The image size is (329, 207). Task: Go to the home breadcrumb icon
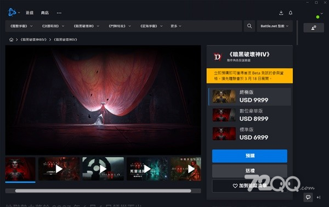tap(11, 40)
